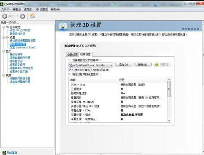Collapse the 视频 tree node
Viewport: 204px width, 155px height.
pyautogui.click(x=4, y=75)
